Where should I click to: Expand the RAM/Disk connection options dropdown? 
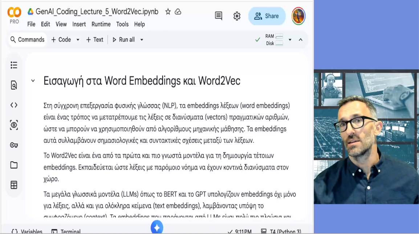pos(290,40)
